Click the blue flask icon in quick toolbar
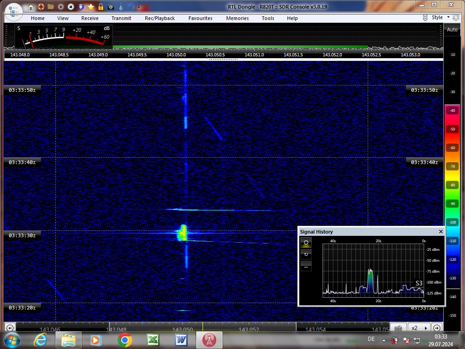 [121, 6]
